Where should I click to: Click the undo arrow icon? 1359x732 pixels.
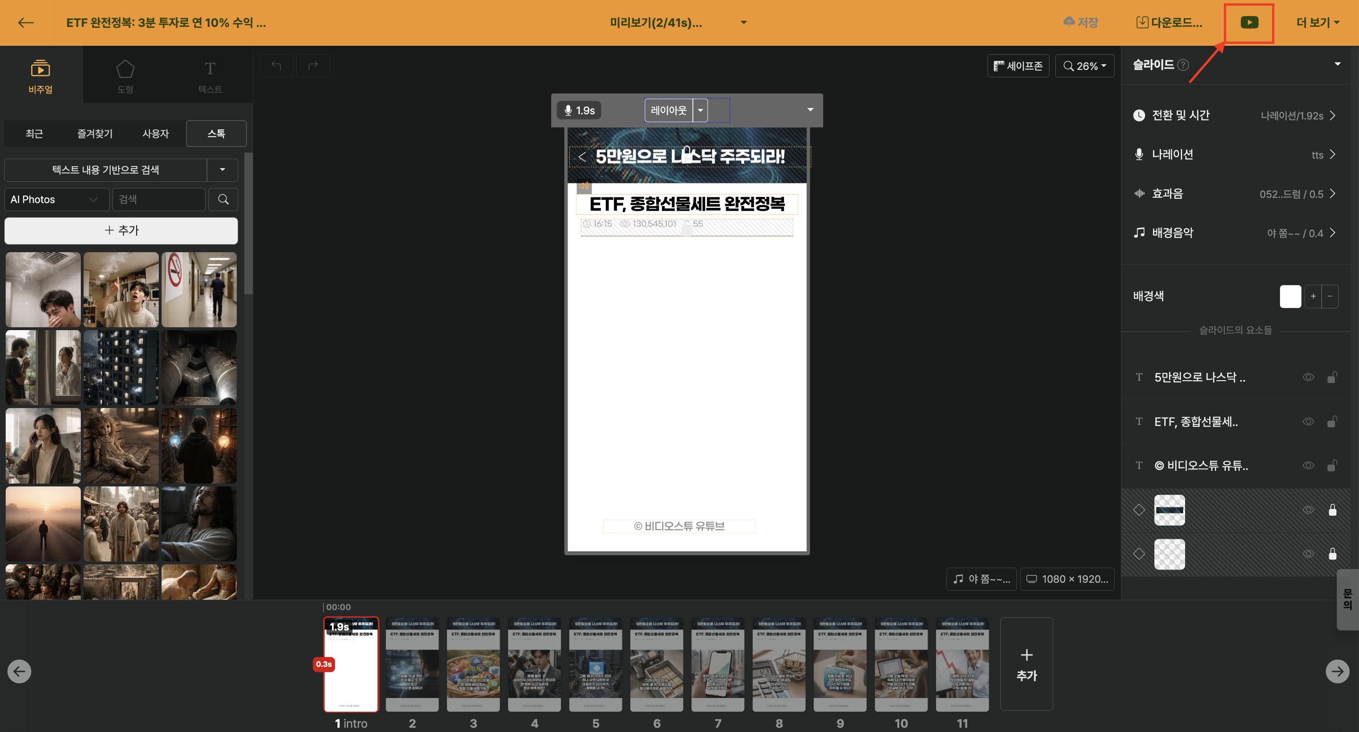(276, 65)
